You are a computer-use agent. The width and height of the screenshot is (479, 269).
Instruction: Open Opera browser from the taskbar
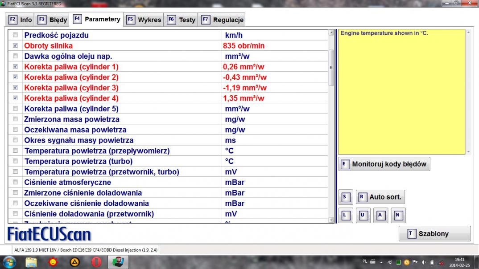96,262
